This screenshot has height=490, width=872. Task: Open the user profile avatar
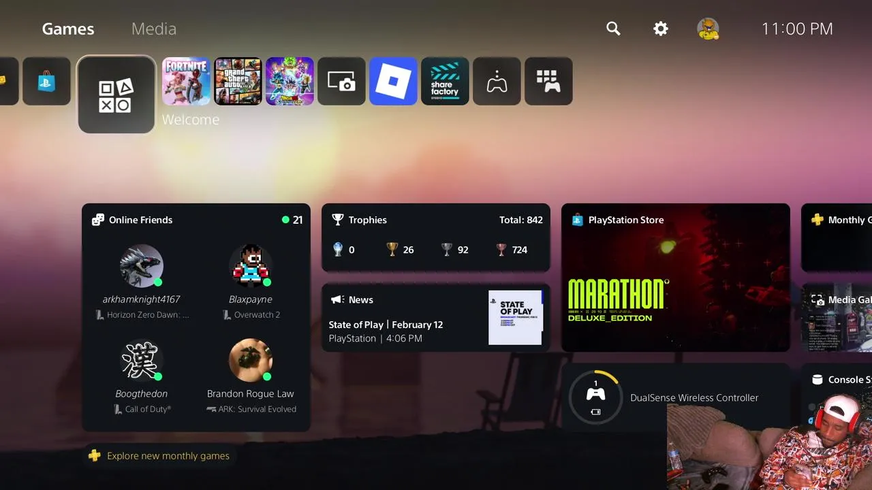pyautogui.click(x=708, y=29)
